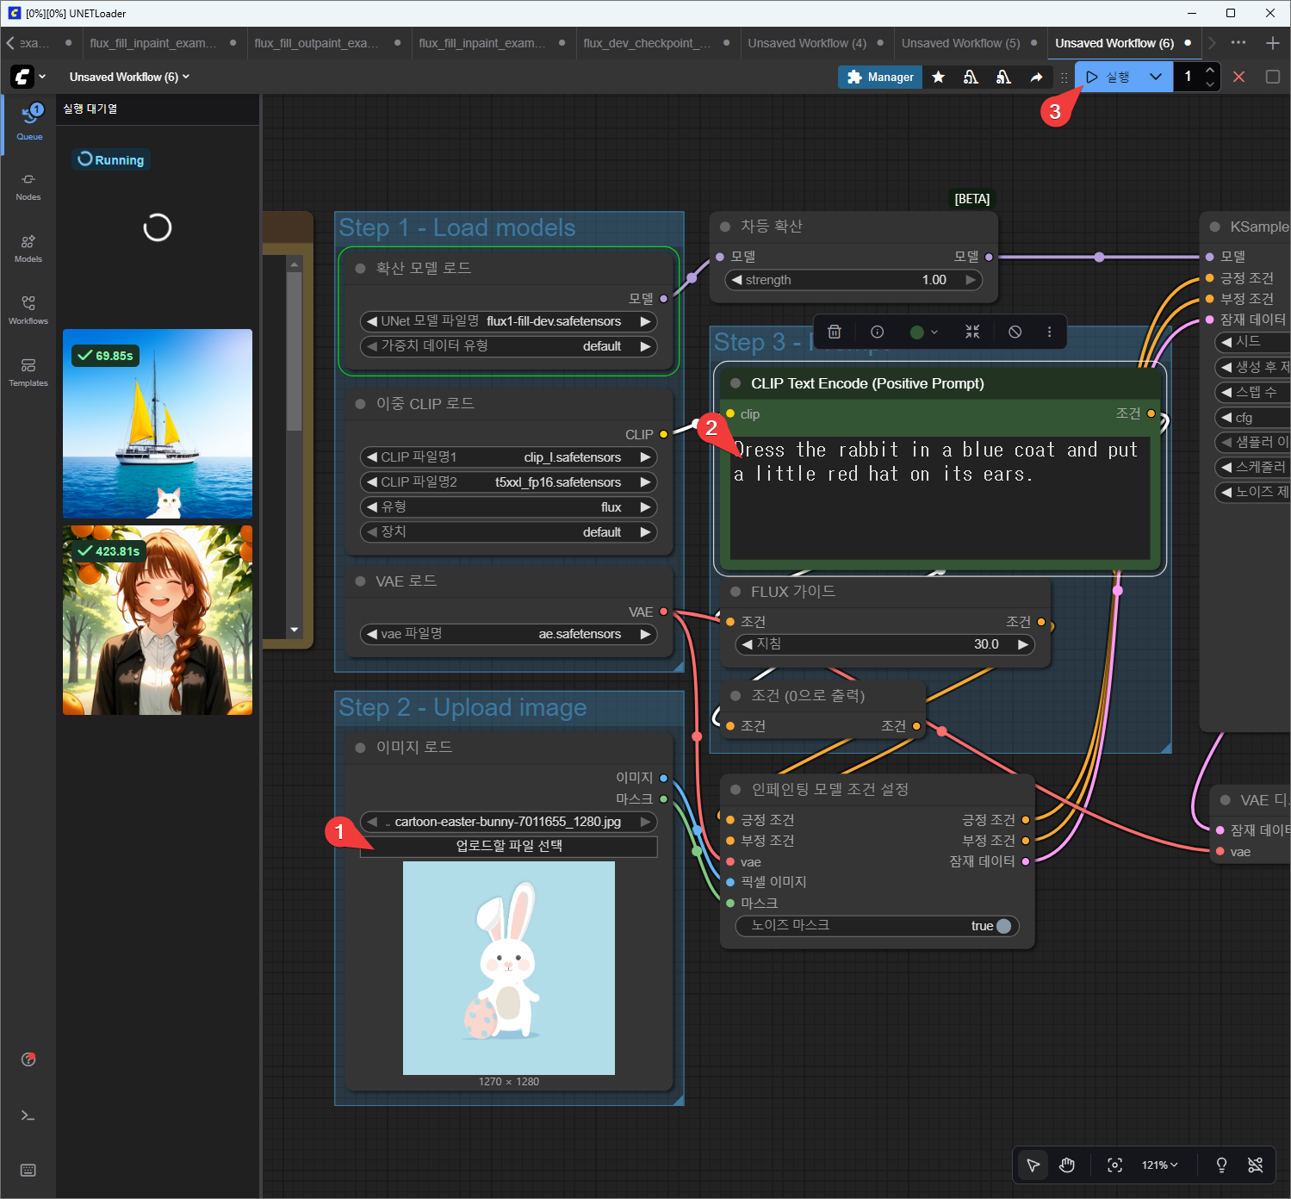Switch to the flux_fill_outpaint_exa... tab
This screenshot has height=1199, width=1291.
coord(316,43)
